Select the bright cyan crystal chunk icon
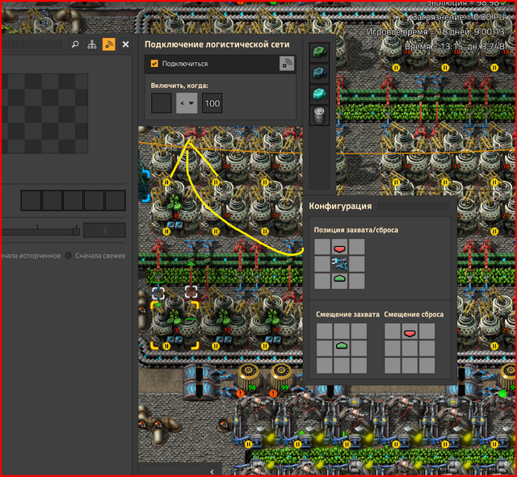Image resolution: width=517 pixels, height=477 pixels. [319, 94]
